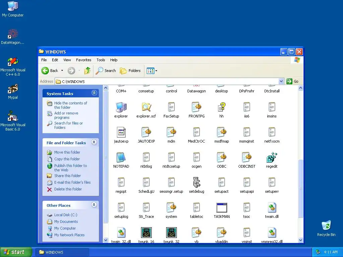
Task: Select the explorer application icon
Action: click(x=121, y=107)
